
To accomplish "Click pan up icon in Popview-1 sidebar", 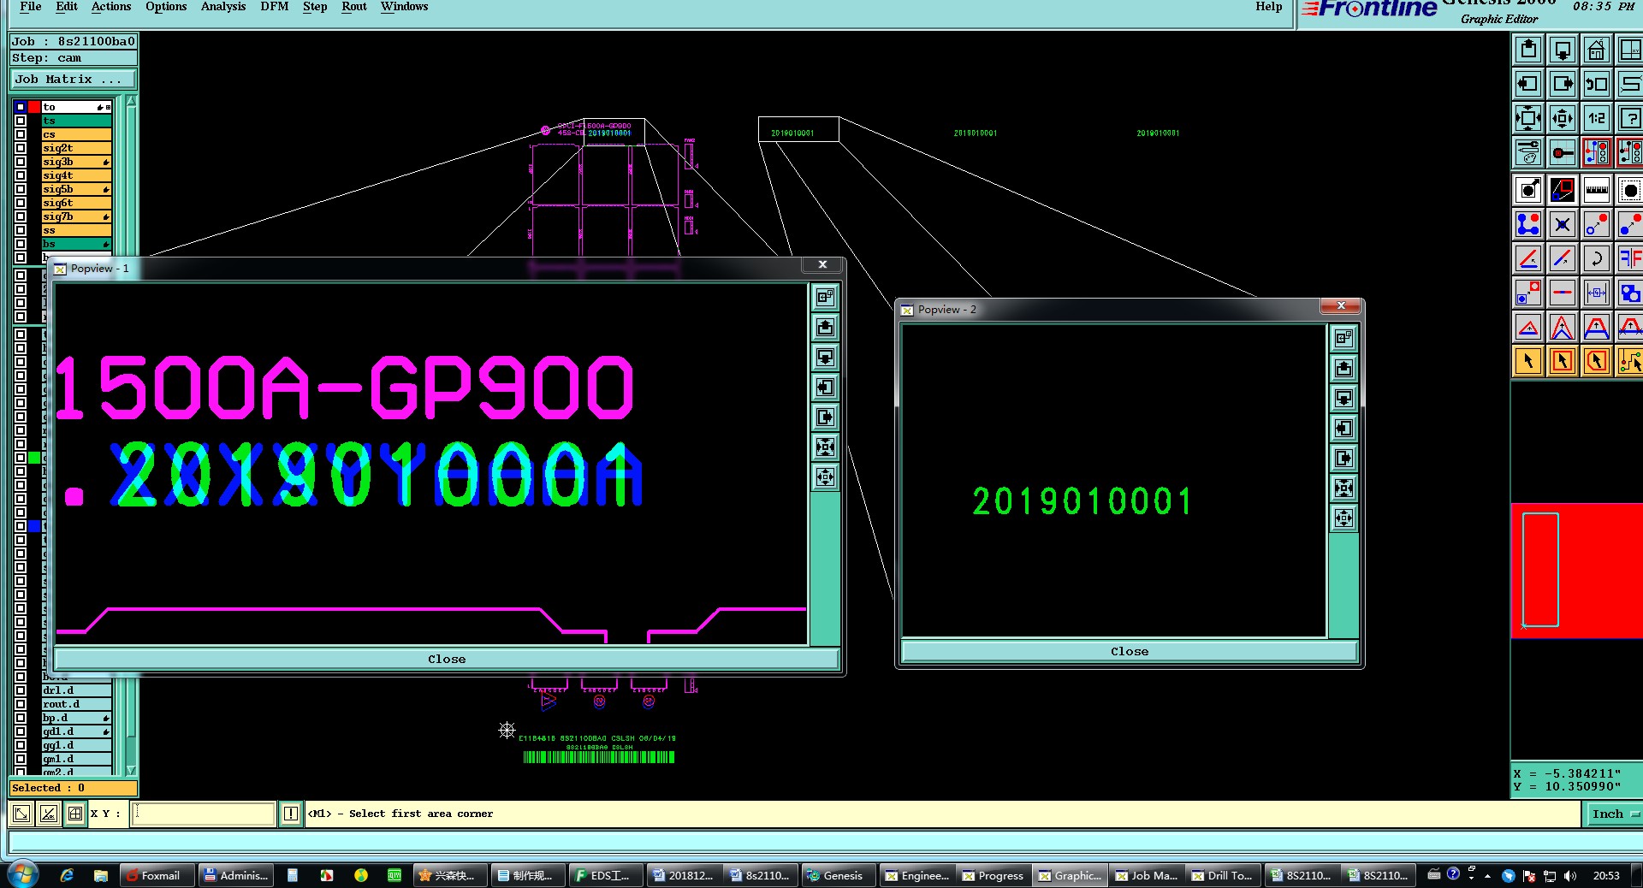I will point(825,328).
